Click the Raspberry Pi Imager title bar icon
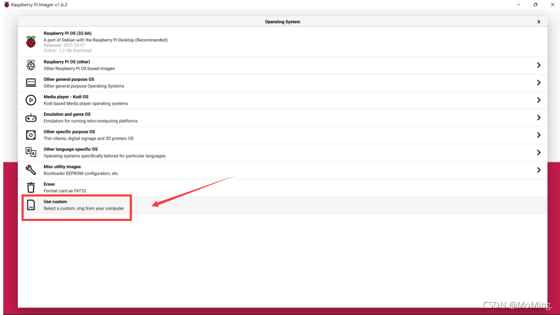This screenshot has height=315, width=560. (x=7, y=5)
